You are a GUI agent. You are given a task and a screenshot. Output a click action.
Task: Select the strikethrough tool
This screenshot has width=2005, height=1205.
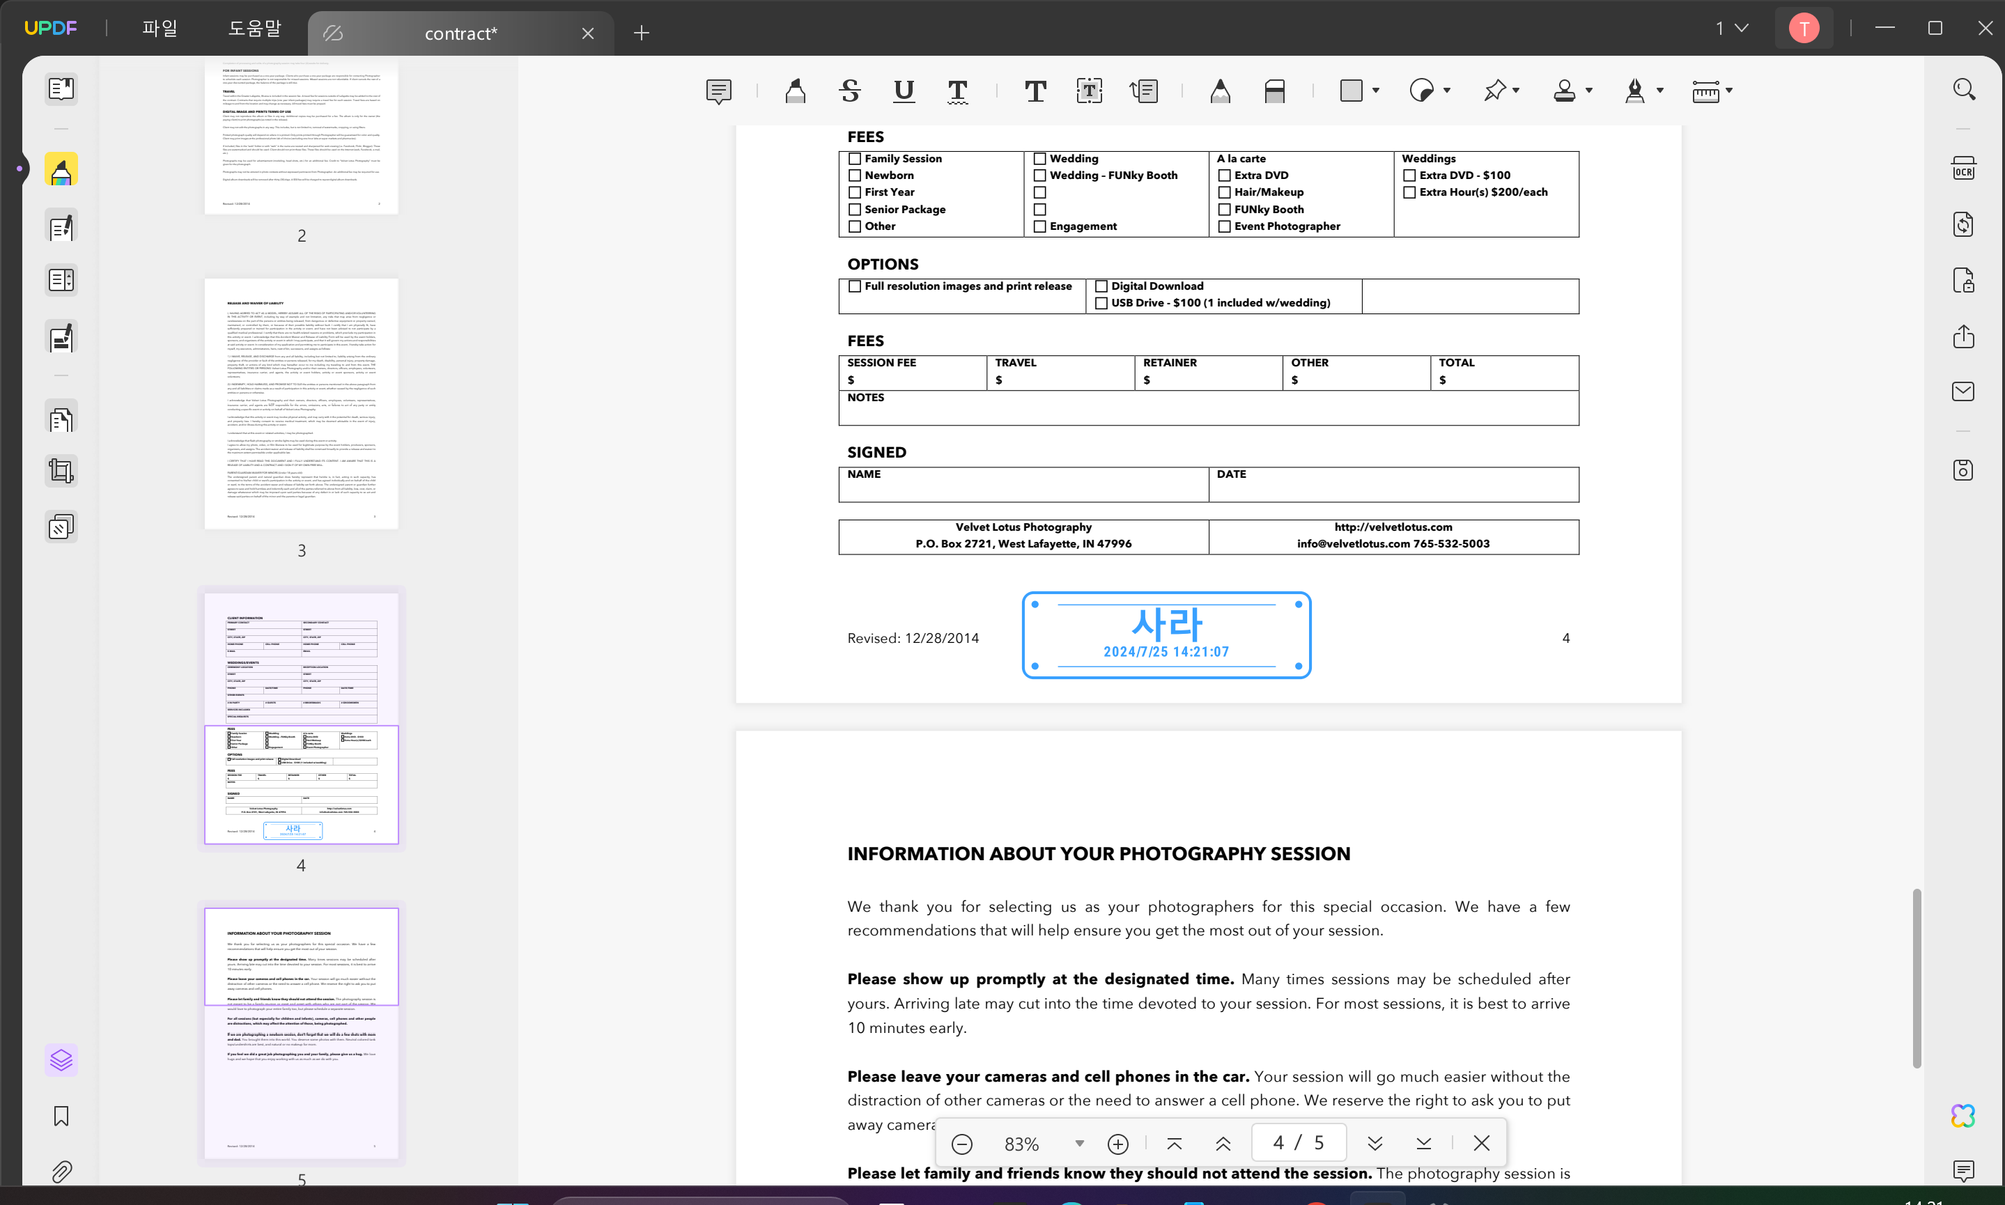(x=849, y=91)
